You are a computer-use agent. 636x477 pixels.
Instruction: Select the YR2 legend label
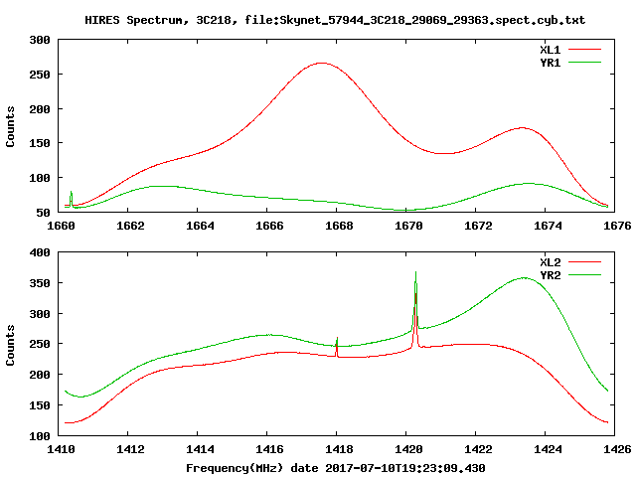550,275
